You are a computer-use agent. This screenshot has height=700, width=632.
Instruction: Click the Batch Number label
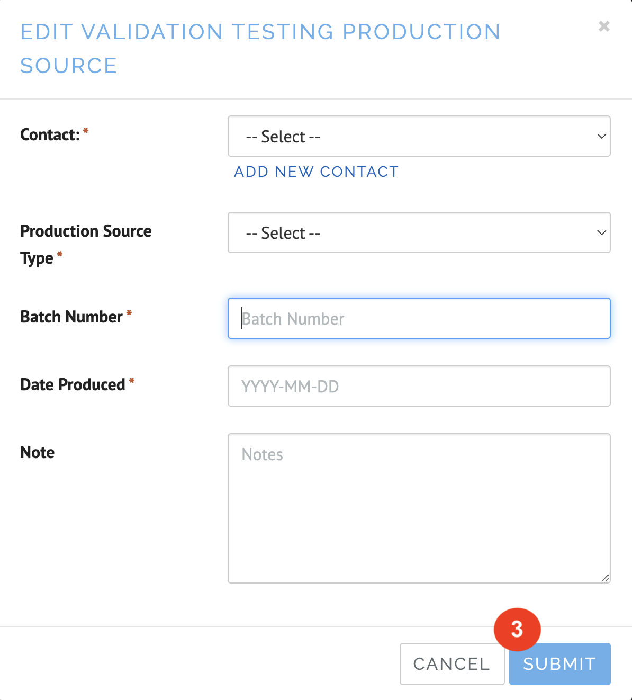(71, 317)
